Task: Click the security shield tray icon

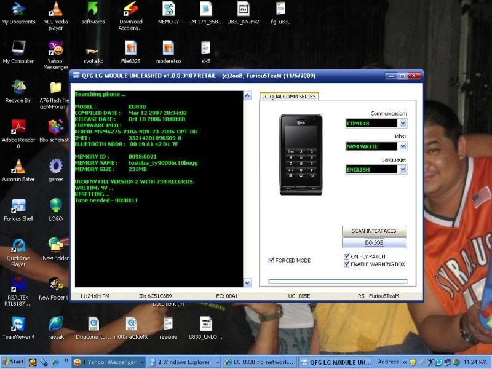Action: pyautogui.click(x=413, y=362)
